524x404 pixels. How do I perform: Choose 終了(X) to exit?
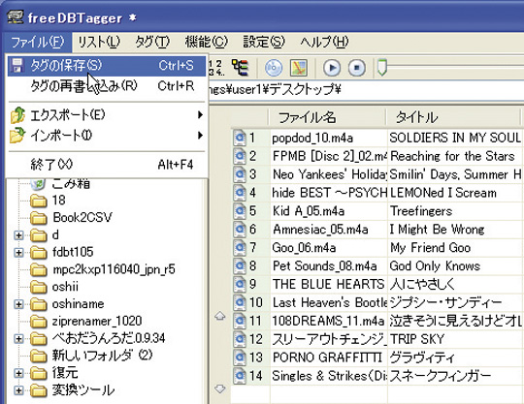click(107, 165)
